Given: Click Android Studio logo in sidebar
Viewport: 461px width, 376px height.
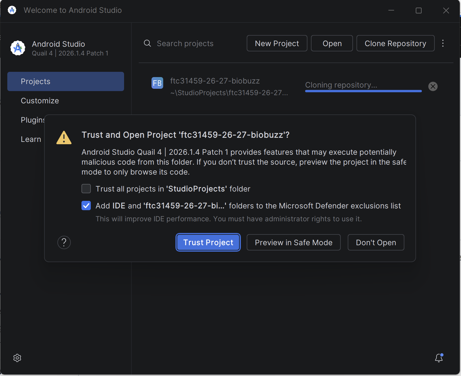Looking at the screenshot, I should click(x=18, y=48).
